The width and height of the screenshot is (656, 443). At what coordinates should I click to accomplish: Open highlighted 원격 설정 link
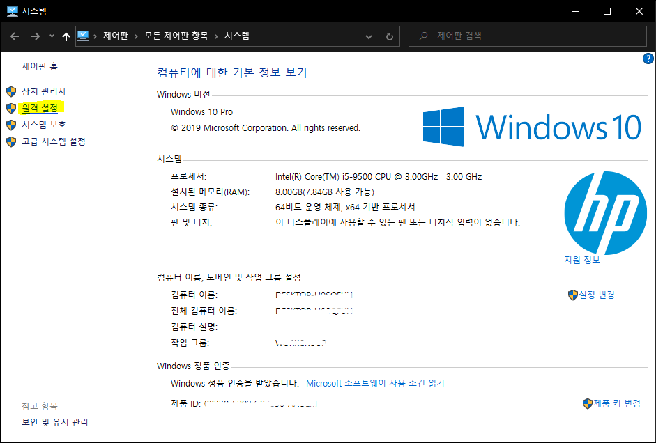40,108
